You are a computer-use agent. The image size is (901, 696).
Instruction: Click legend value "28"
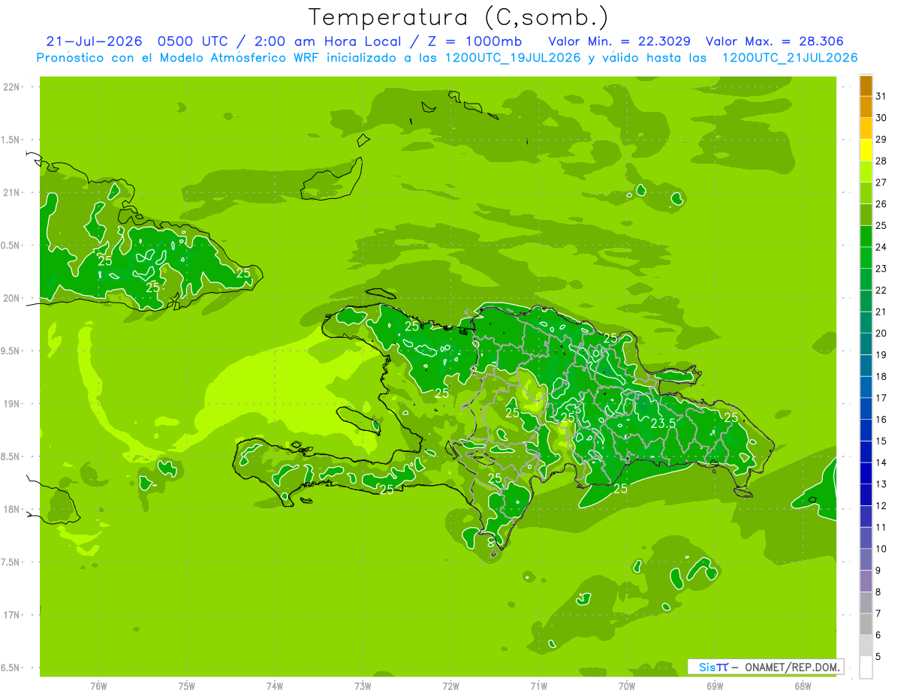881,161
